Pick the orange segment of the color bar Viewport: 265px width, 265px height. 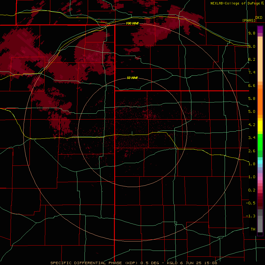tap(260, 102)
